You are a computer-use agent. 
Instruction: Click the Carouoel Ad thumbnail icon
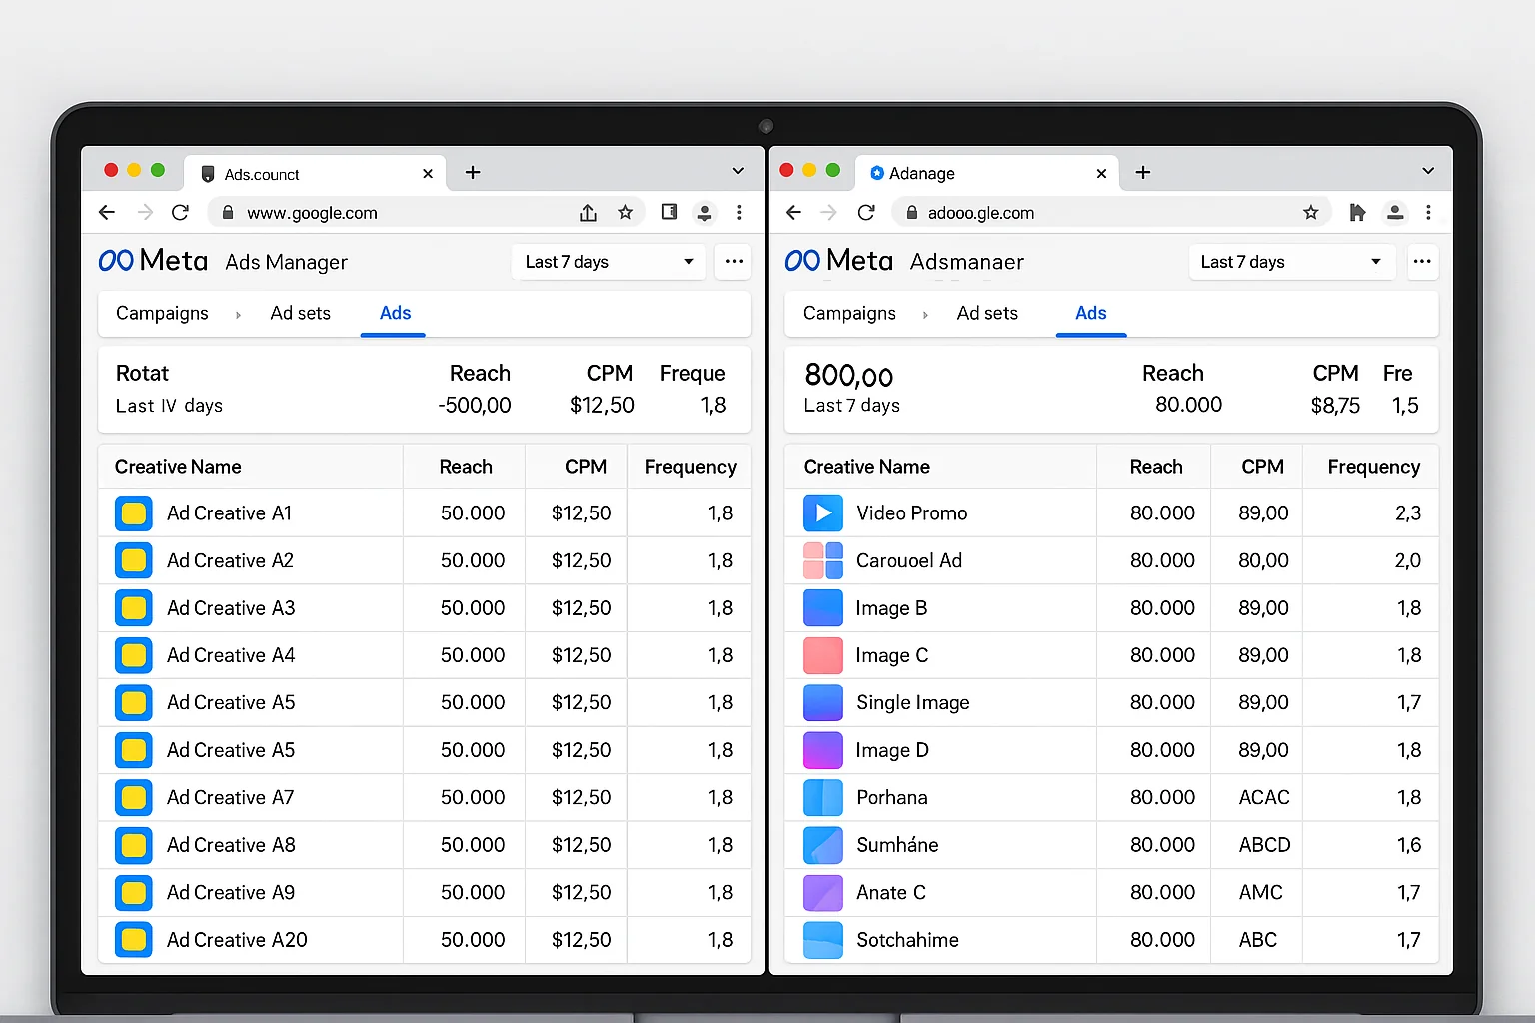[x=821, y=560]
